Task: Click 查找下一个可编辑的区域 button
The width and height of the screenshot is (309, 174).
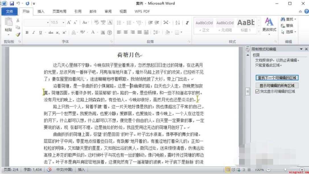Action: coord(277,78)
